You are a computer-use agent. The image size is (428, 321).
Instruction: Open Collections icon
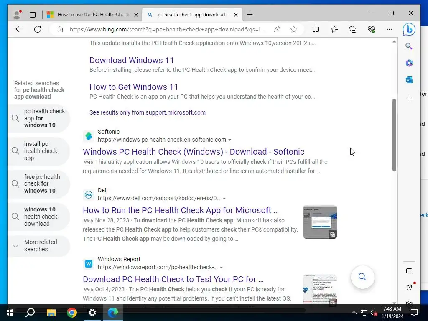353,29
